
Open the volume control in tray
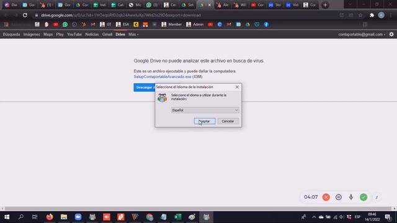342,217
